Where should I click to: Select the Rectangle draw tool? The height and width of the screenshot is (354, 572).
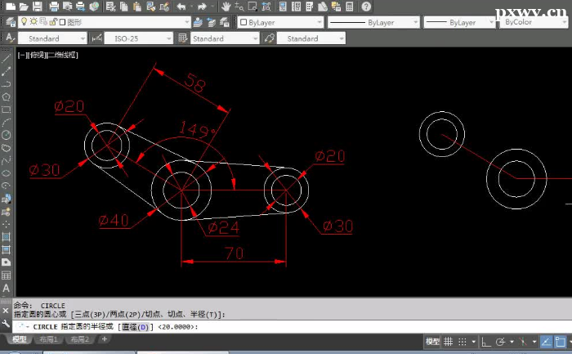pos(7,109)
